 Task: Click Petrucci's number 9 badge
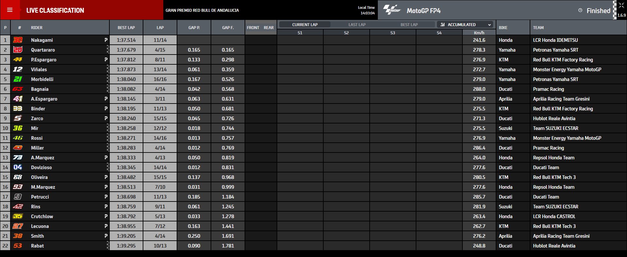click(x=18, y=197)
